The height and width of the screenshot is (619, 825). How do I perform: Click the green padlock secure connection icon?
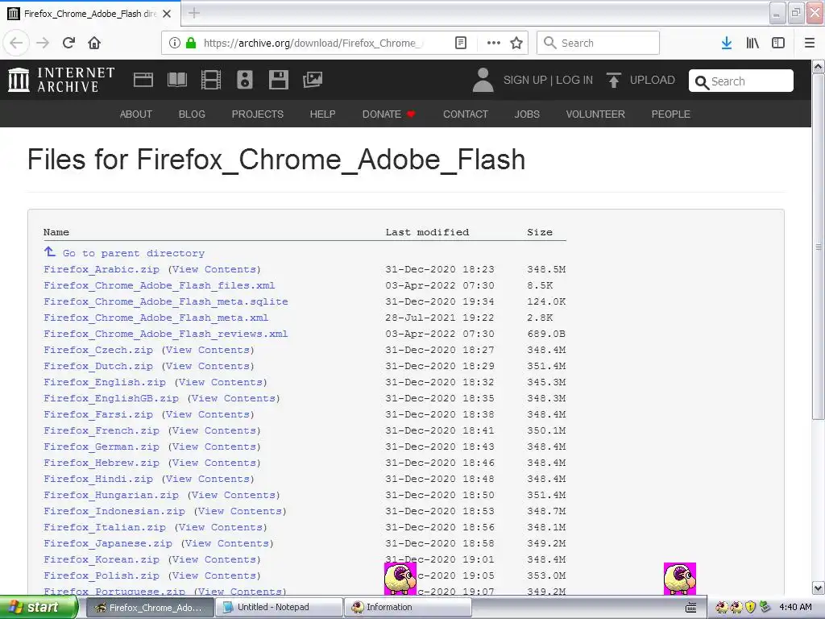[191, 44]
